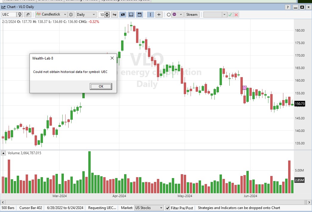This screenshot has width=312, height=212.
Task: Click the lightning bolt icon beside the symbol box
Action: (20, 15)
